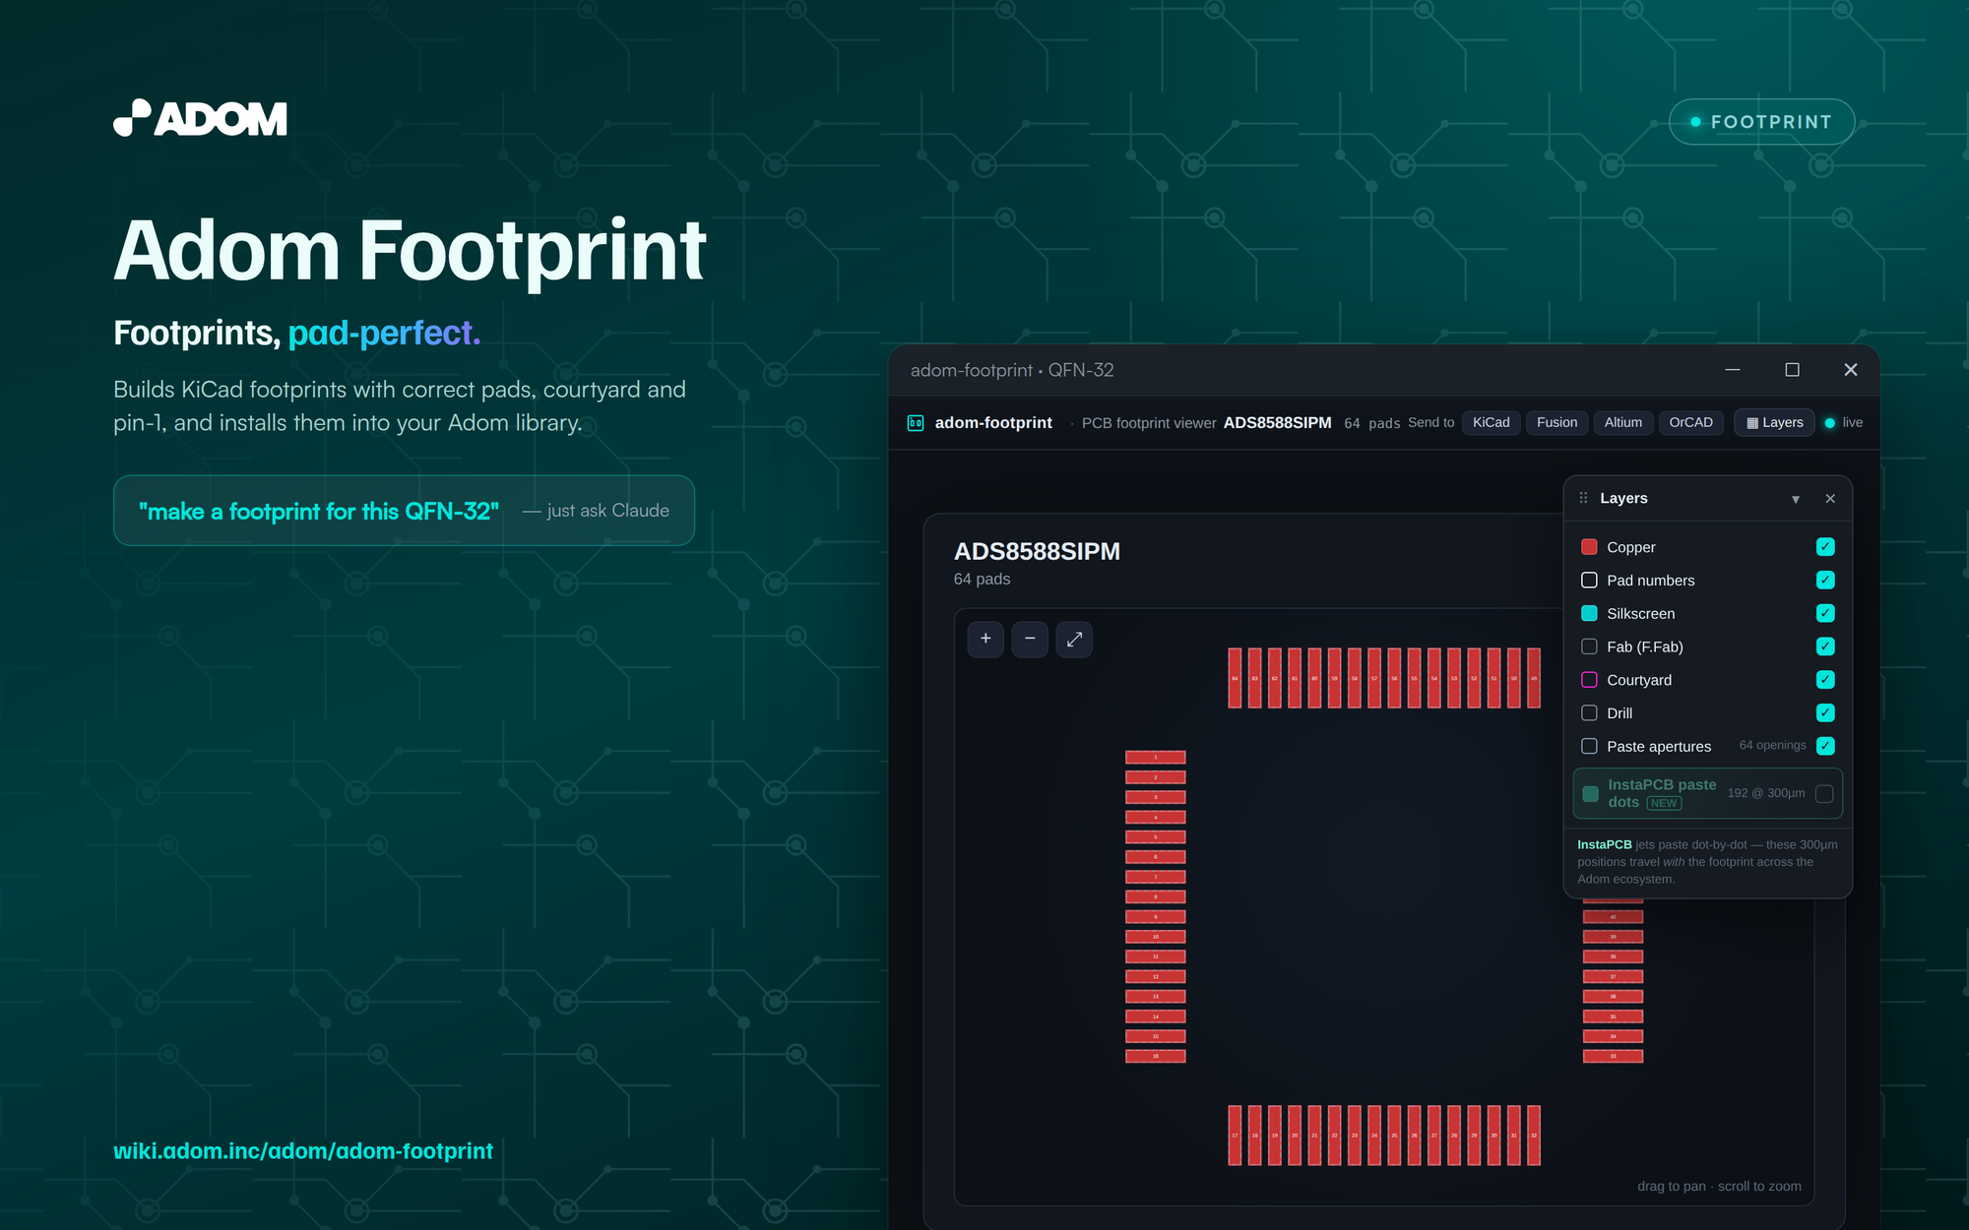1969x1230 pixels.
Task: Collapse the Layers panel with the arrow
Action: coord(1796,499)
